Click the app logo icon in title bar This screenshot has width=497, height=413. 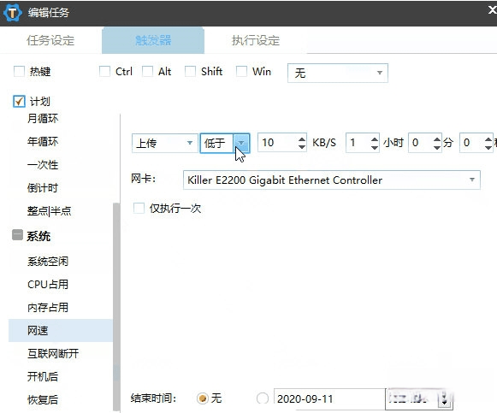coord(13,13)
